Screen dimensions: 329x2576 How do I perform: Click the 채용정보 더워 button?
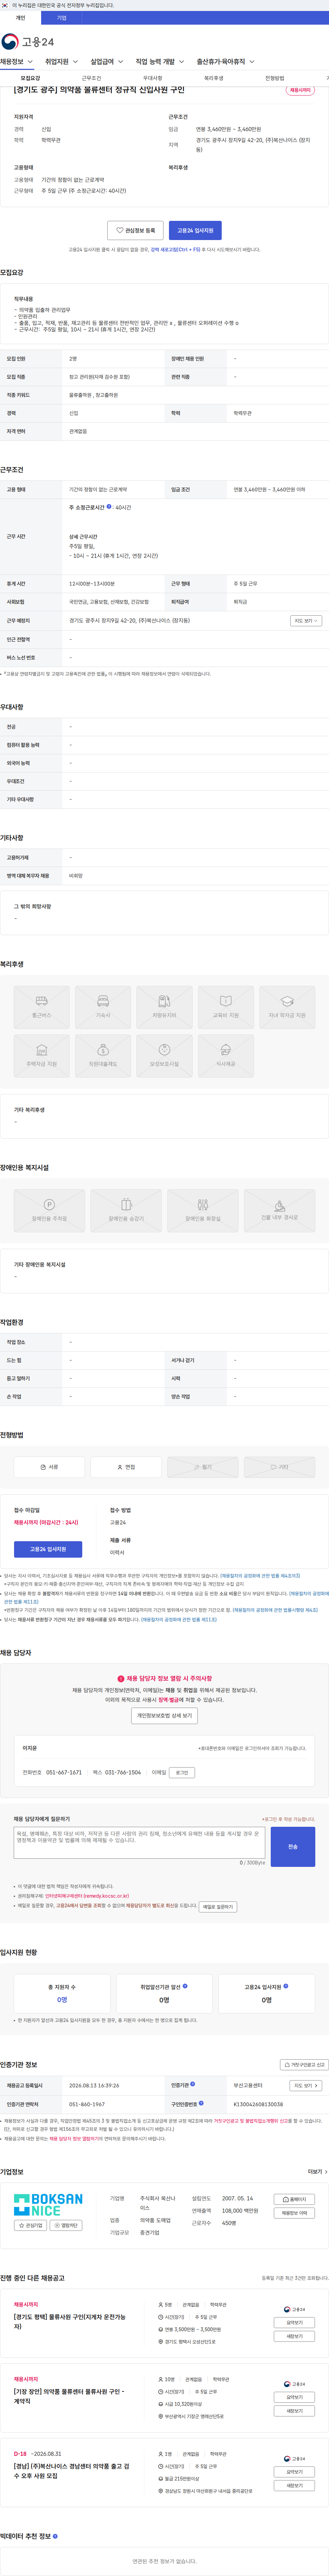(x=294, y=2213)
